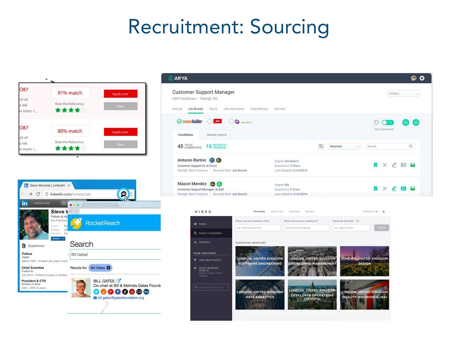The width and height of the screenshot is (451, 338).
Task: Click the Arya logo in the header
Action: click(x=178, y=78)
